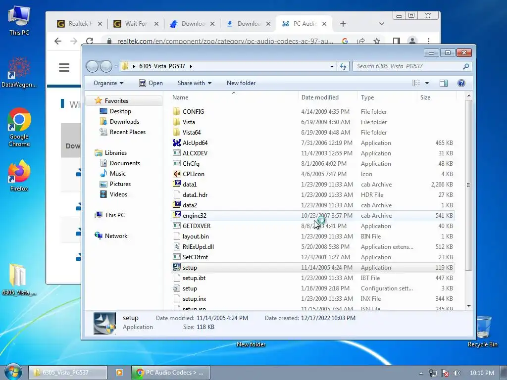
Task: Click the volume speaker tray icon
Action: pos(456,373)
